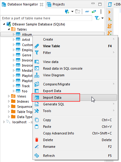The height and width of the screenshot is (162, 121).
Task: Expand the foo table node
Action: click(x=14, y=91)
